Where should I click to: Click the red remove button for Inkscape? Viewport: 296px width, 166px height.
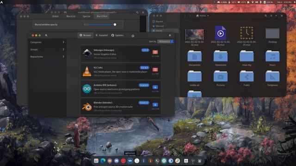pos(155,52)
